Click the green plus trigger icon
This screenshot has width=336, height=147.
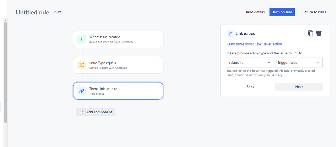coord(82,39)
